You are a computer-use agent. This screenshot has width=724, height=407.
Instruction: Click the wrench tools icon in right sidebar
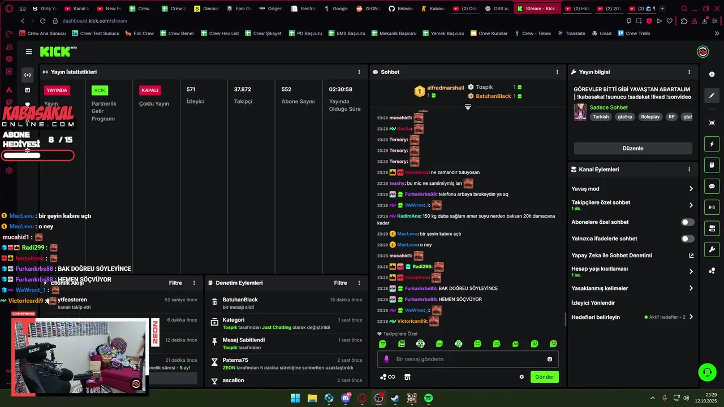[712, 249]
